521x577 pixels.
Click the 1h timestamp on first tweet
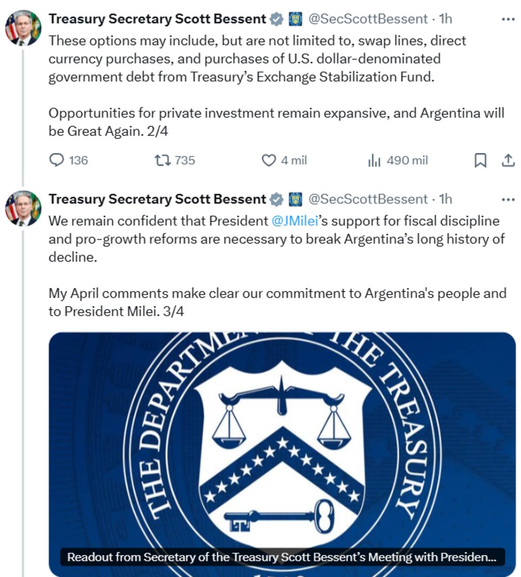(445, 19)
